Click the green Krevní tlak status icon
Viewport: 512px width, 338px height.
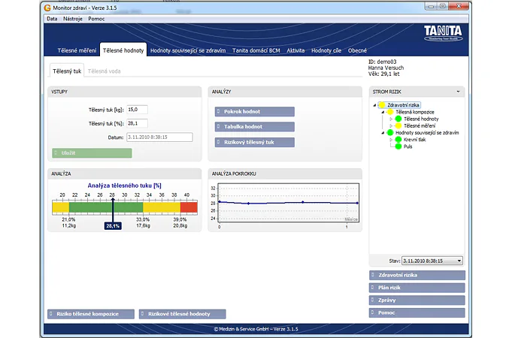pos(398,140)
